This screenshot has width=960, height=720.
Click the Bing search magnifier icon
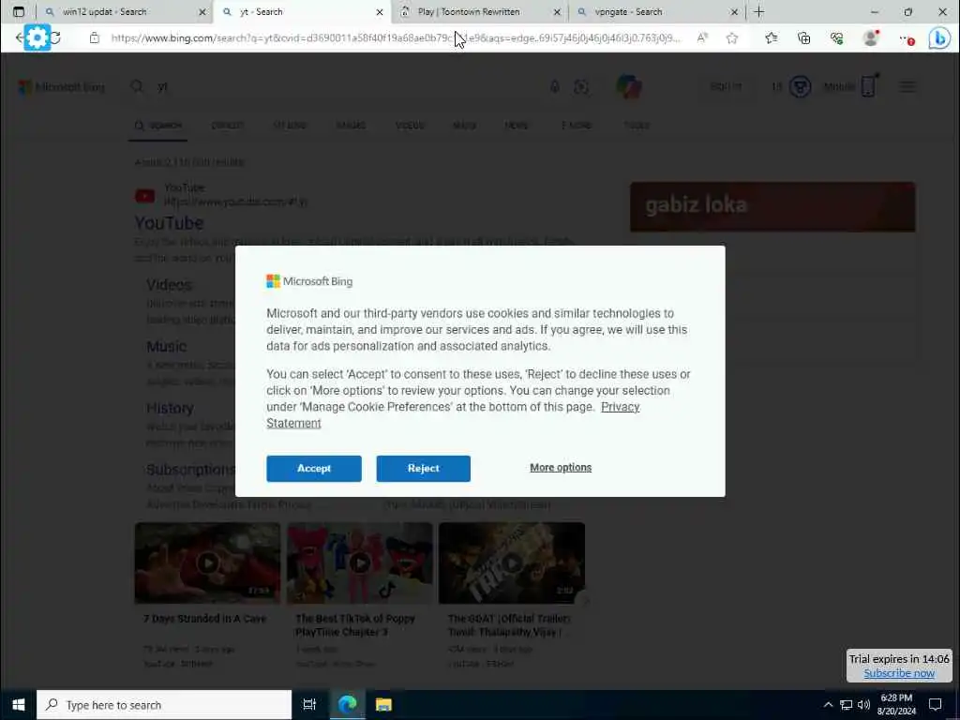coord(137,86)
